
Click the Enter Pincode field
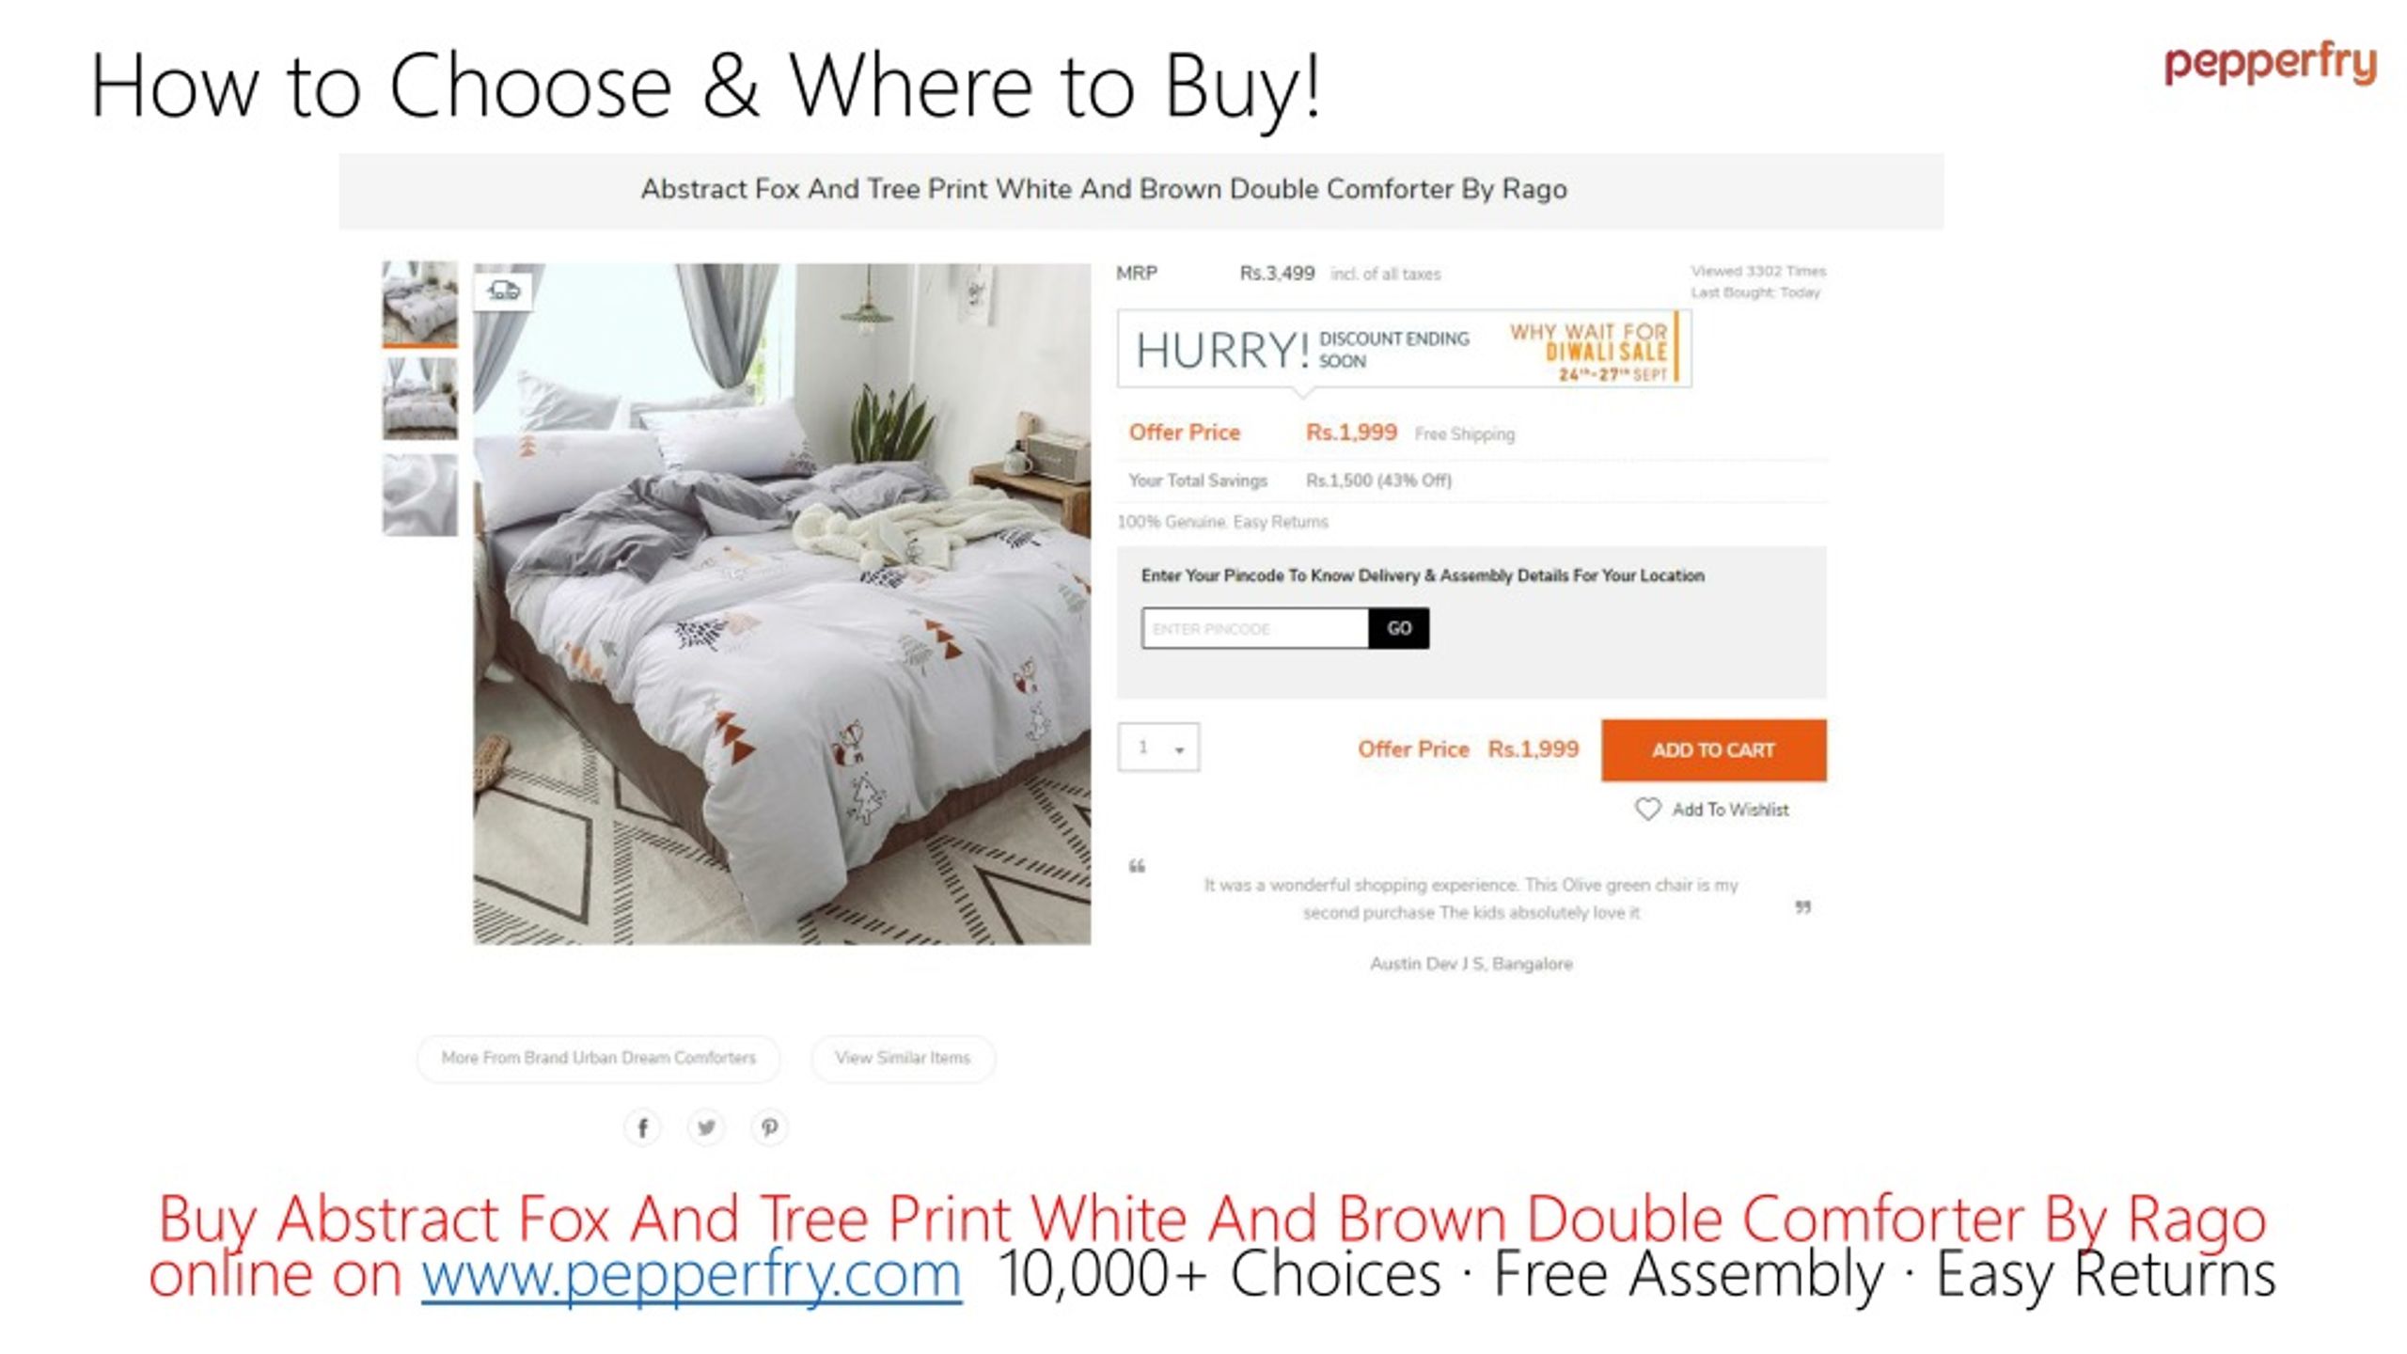tap(1255, 628)
